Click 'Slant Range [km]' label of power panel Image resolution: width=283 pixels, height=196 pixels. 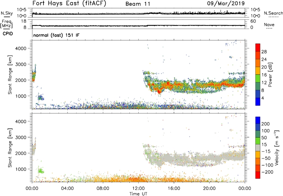(x=10, y=75)
